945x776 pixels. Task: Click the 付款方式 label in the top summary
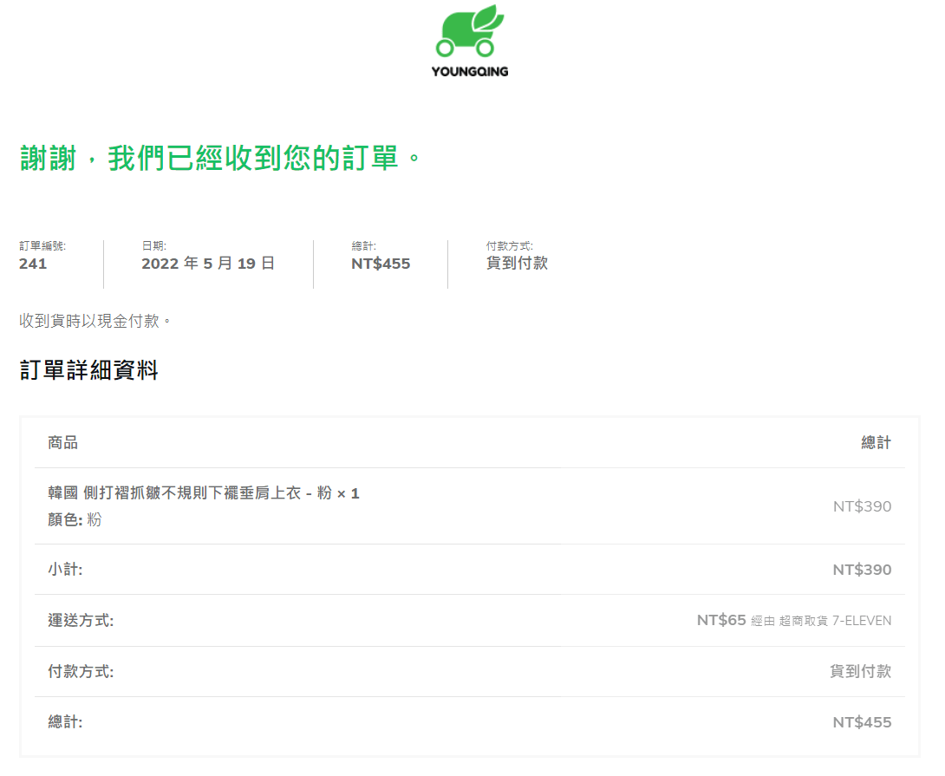[x=509, y=246]
